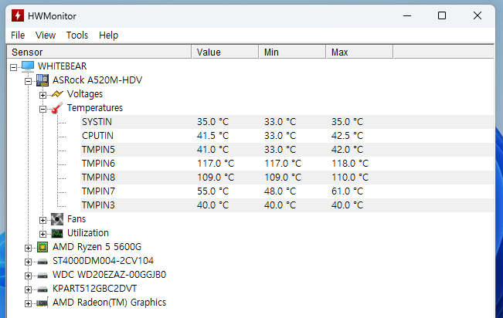Click the Sensor column header

click(99, 52)
